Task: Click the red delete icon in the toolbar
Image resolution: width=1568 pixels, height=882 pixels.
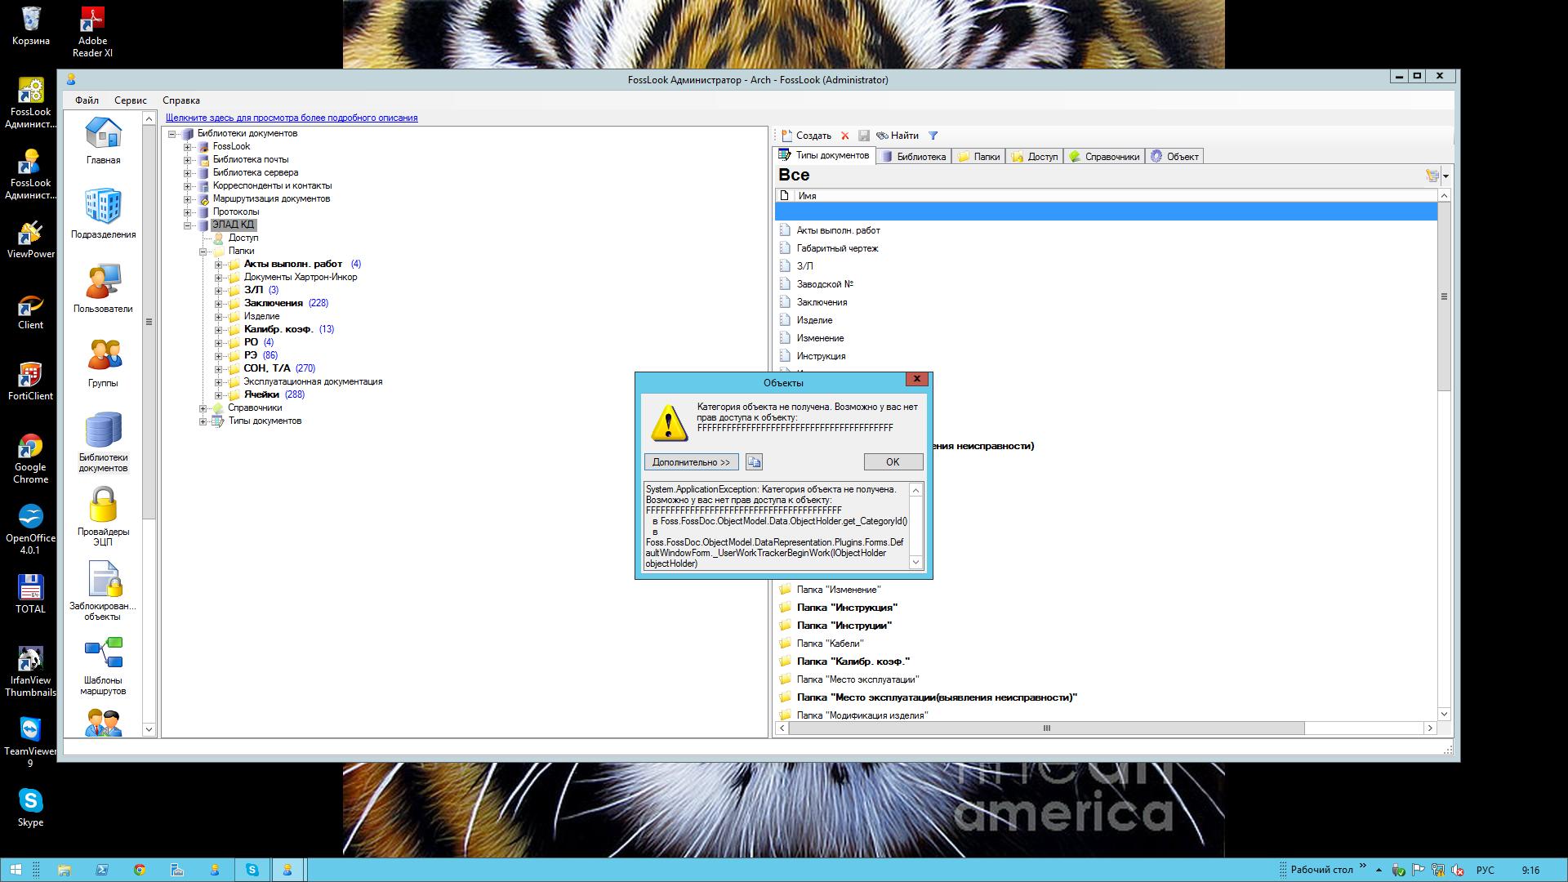Action: 845,136
